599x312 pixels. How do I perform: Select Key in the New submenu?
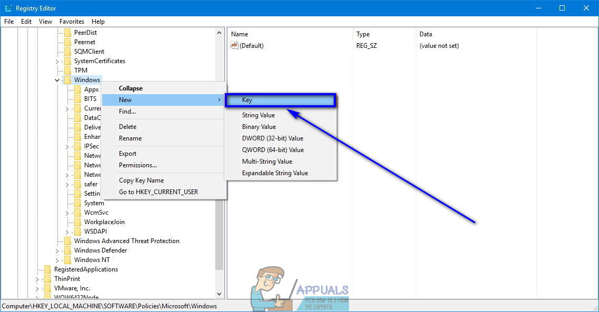tap(281, 100)
